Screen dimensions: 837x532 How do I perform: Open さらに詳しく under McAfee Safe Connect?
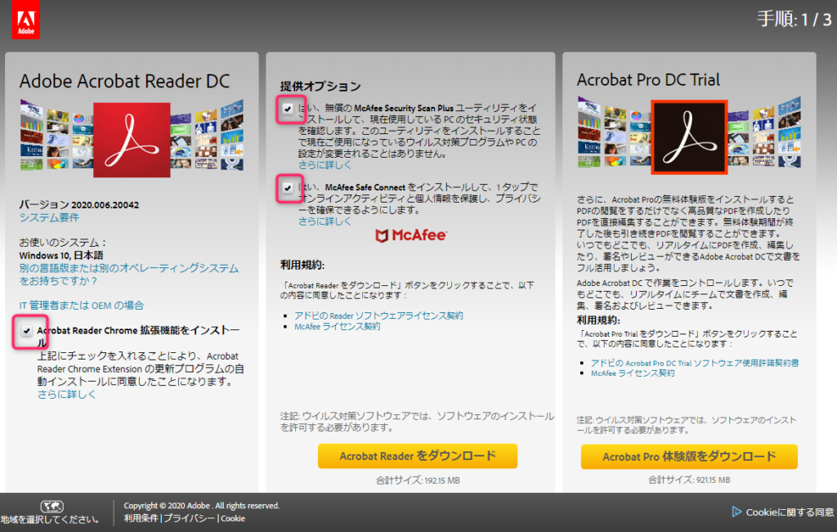click(x=325, y=221)
